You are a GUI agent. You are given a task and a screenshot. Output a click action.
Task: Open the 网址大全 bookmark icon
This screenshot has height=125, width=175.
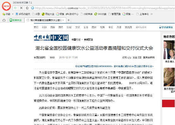pyautogui.click(x=43, y=14)
